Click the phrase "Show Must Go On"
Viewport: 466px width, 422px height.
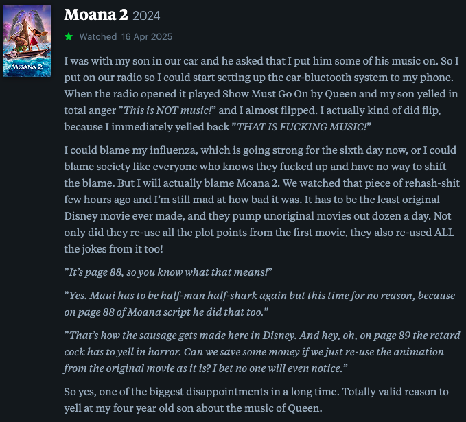(266, 94)
